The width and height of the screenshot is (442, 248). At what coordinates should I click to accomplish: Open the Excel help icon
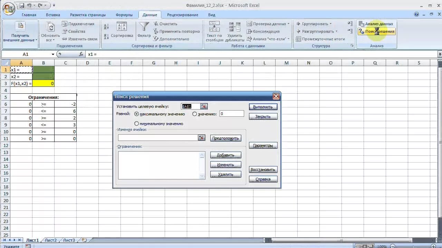416,14
